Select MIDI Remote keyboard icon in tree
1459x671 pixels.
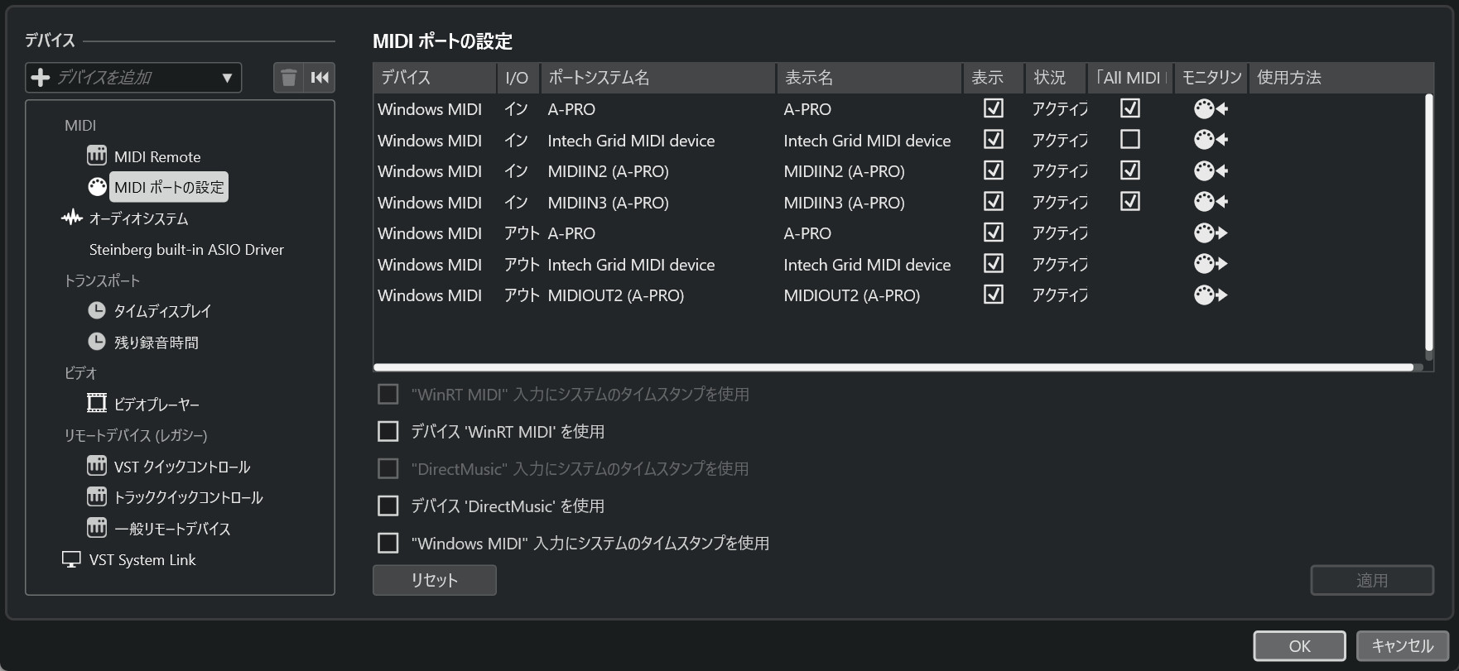pos(97,156)
